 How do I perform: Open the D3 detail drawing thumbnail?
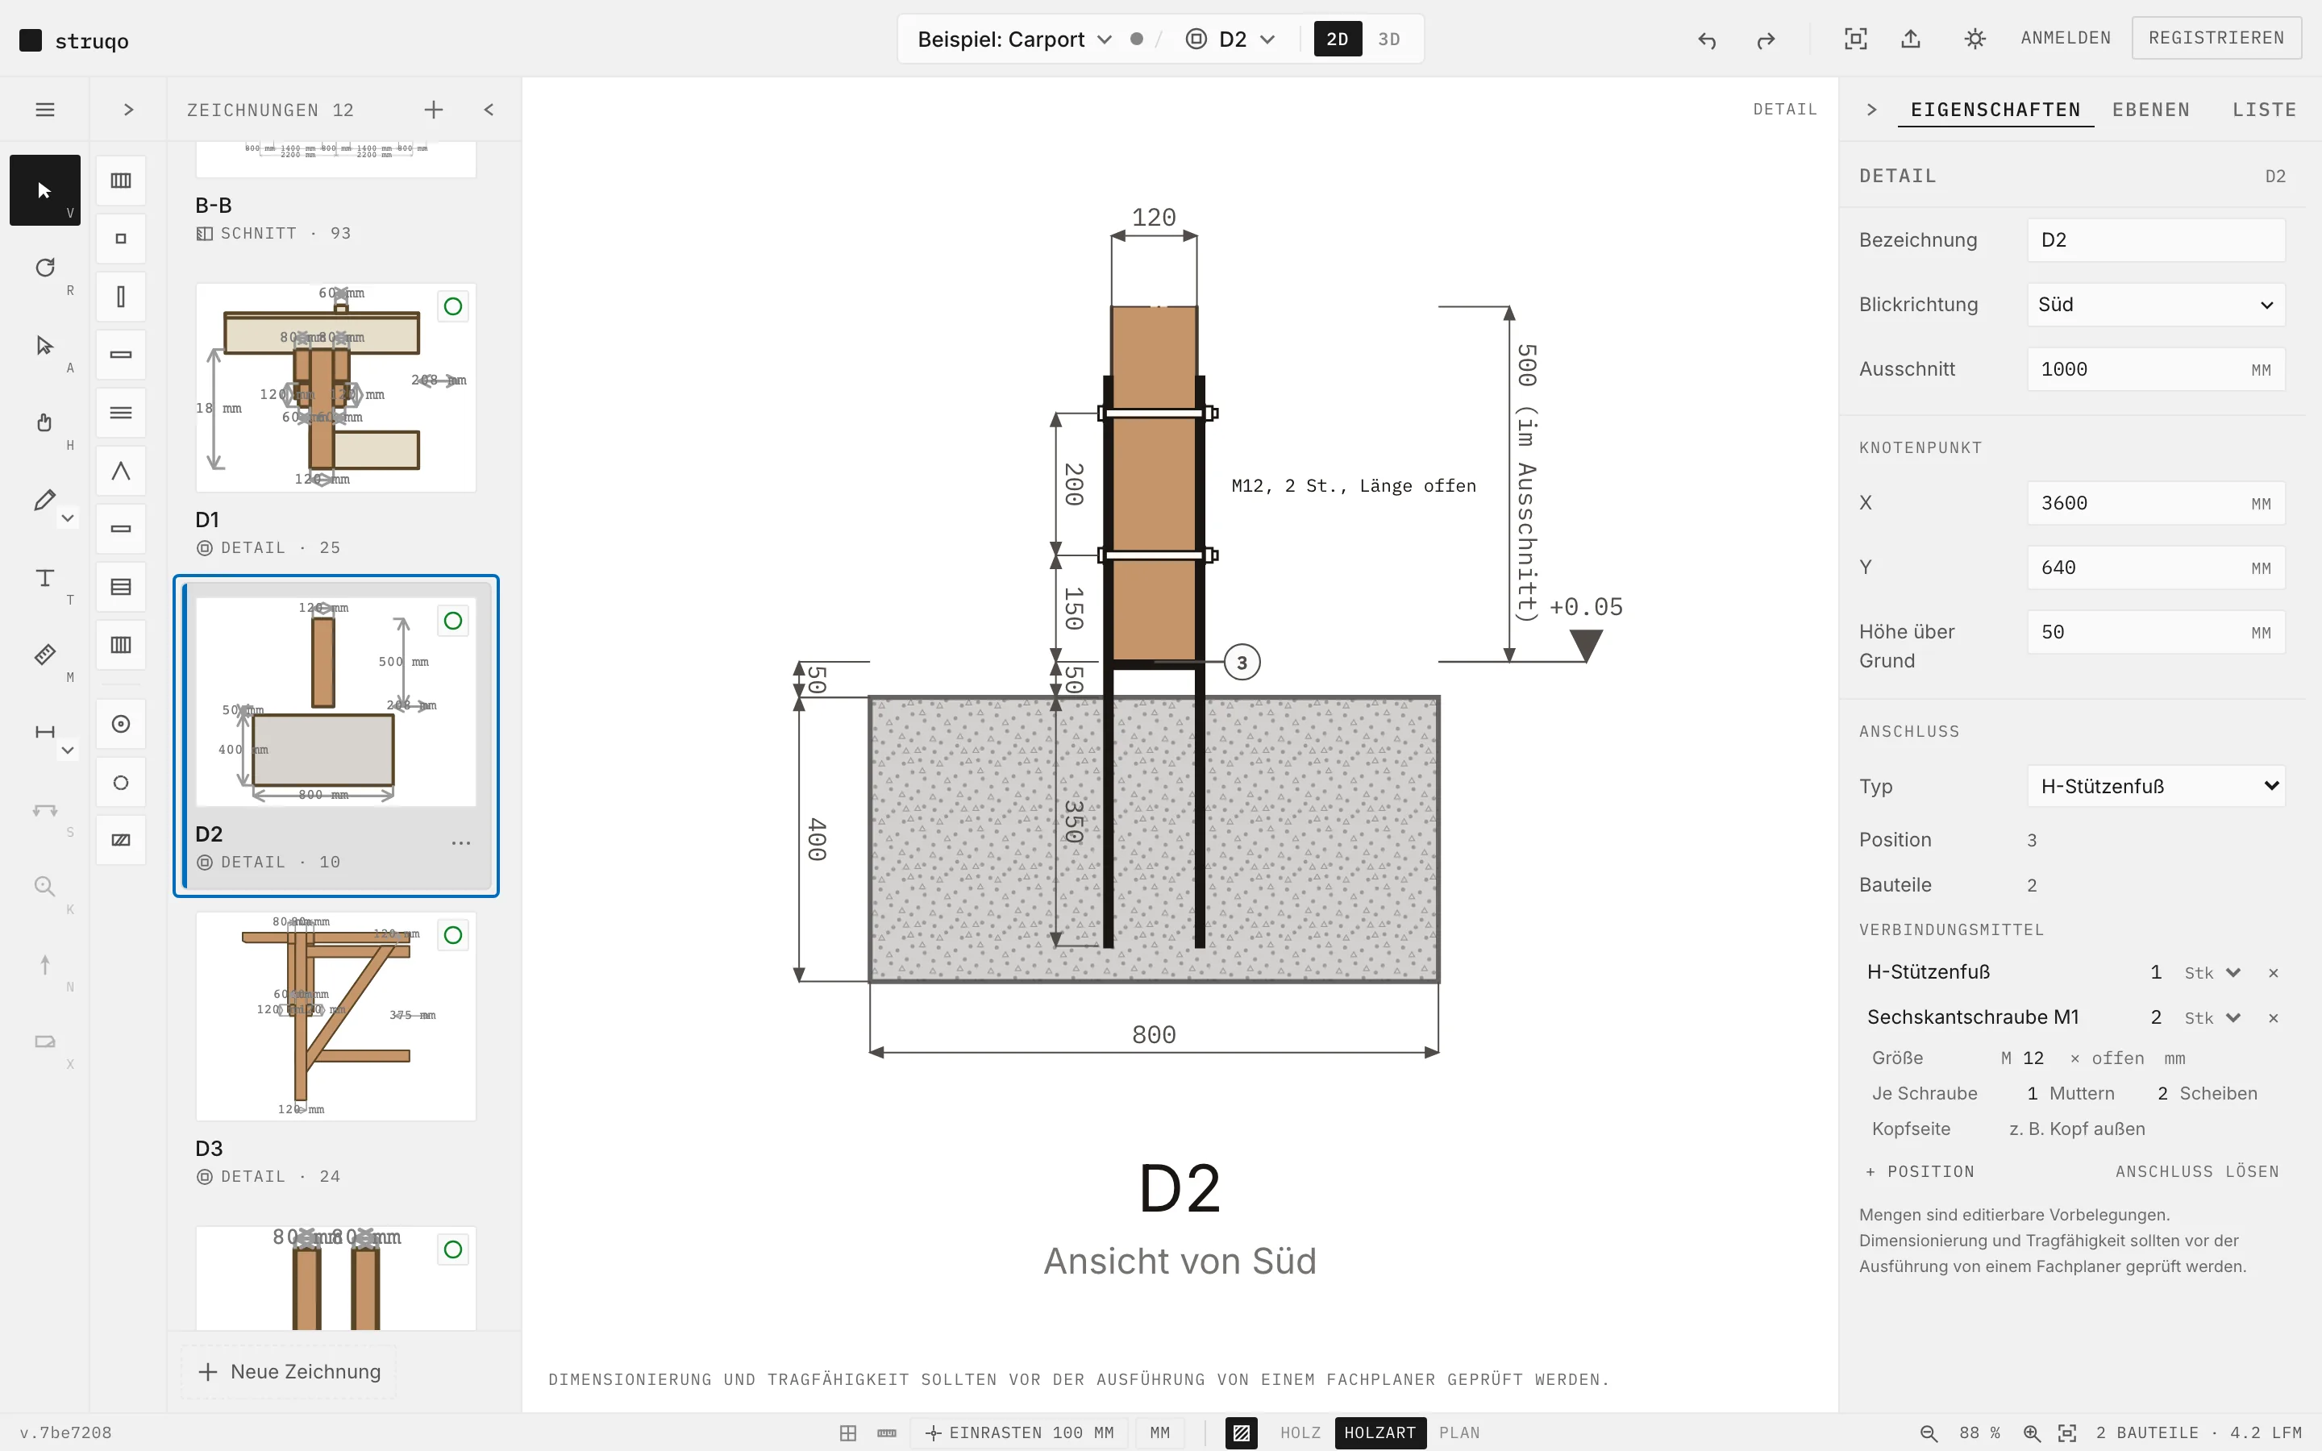click(x=336, y=1017)
